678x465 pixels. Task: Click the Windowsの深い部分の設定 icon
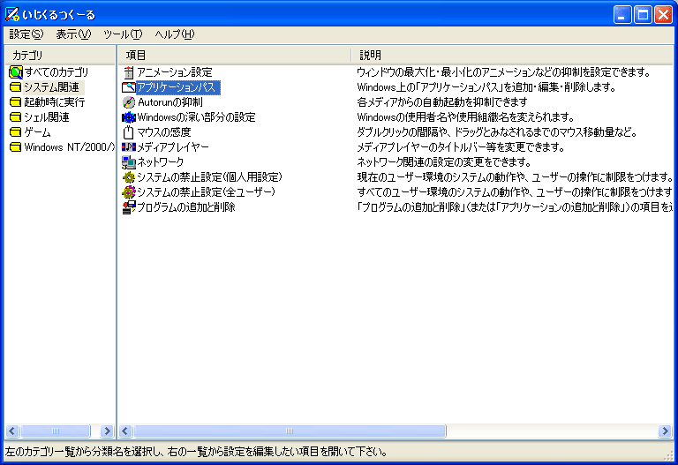pyautogui.click(x=128, y=117)
